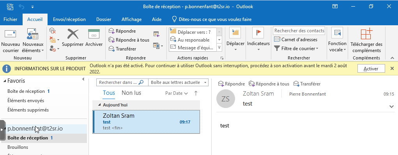Dismiss the product information banner
Viewport: 398px width, 155px height.
[392, 68]
